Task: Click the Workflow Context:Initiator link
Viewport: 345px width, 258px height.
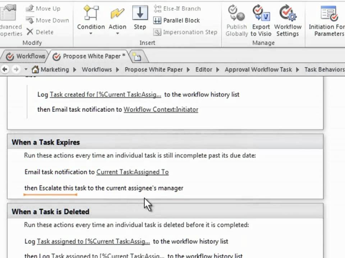Action: pyautogui.click(x=161, y=110)
